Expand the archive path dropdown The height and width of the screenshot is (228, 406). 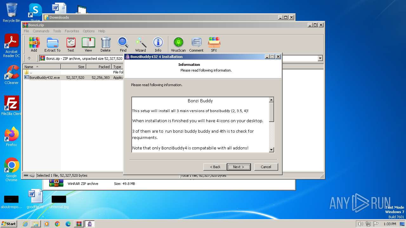pyautogui.click(x=320, y=58)
